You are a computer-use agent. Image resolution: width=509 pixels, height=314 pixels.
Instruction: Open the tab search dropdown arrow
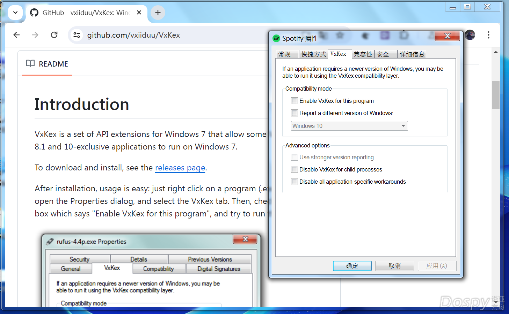[15, 13]
